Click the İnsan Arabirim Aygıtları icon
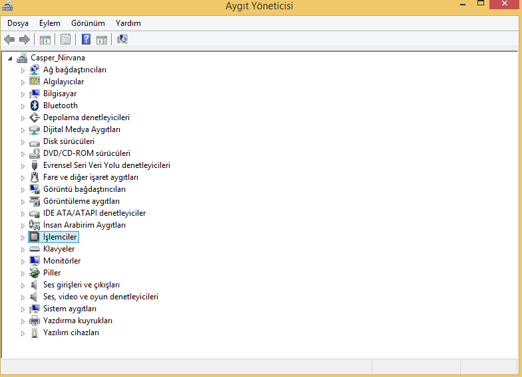 35,225
